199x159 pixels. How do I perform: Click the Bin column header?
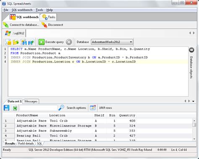click(x=112, y=115)
